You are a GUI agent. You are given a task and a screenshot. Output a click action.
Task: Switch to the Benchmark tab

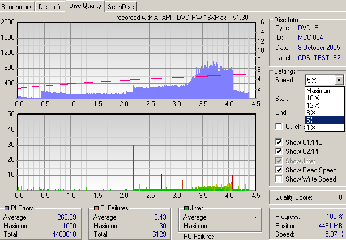[x=18, y=6]
